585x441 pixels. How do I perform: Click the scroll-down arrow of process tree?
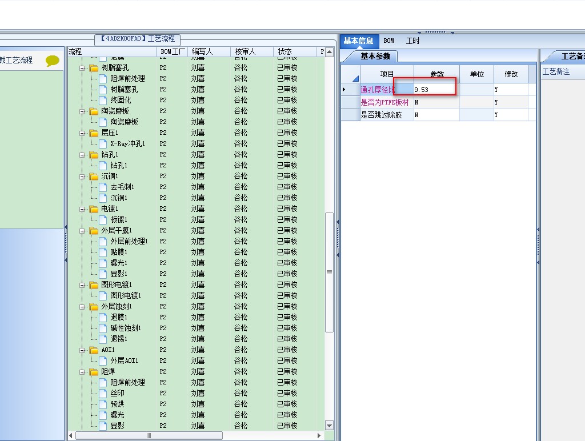point(329,426)
